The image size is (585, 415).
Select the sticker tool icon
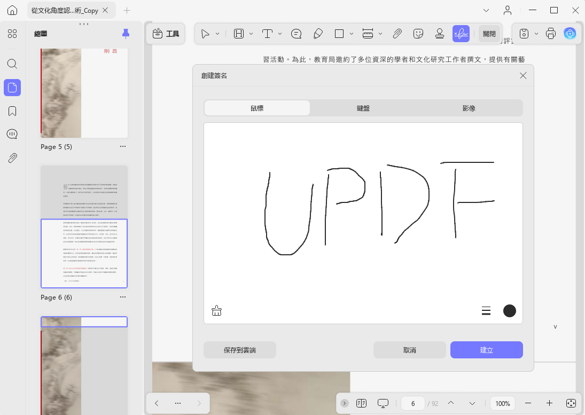click(x=418, y=34)
